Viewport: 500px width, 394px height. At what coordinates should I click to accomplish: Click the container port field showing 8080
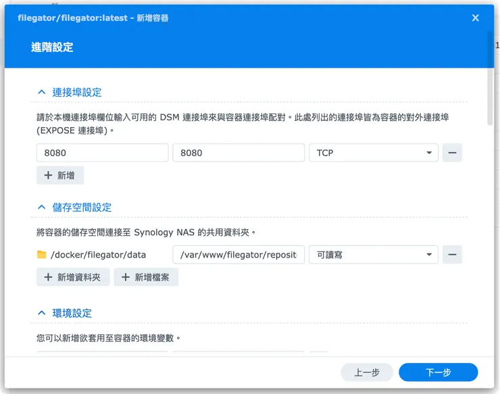[x=239, y=153]
